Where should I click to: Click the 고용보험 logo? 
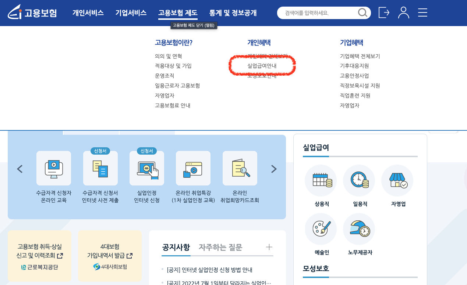[x=32, y=12]
